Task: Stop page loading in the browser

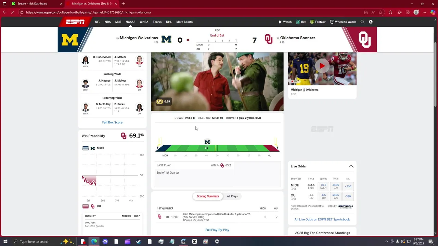Action: coord(13,12)
